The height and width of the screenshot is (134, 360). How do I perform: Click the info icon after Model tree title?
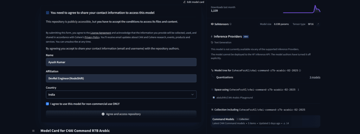click(300, 71)
